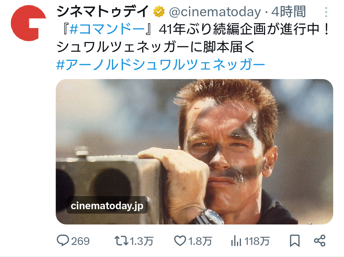Click the cinematoday.jp domain label
The width and height of the screenshot is (344, 257).
pyautogui.click(x=107, y=206)
